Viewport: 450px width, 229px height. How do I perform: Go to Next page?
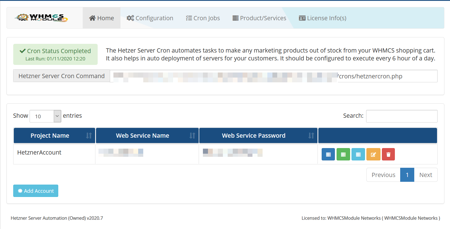[426, 175]
